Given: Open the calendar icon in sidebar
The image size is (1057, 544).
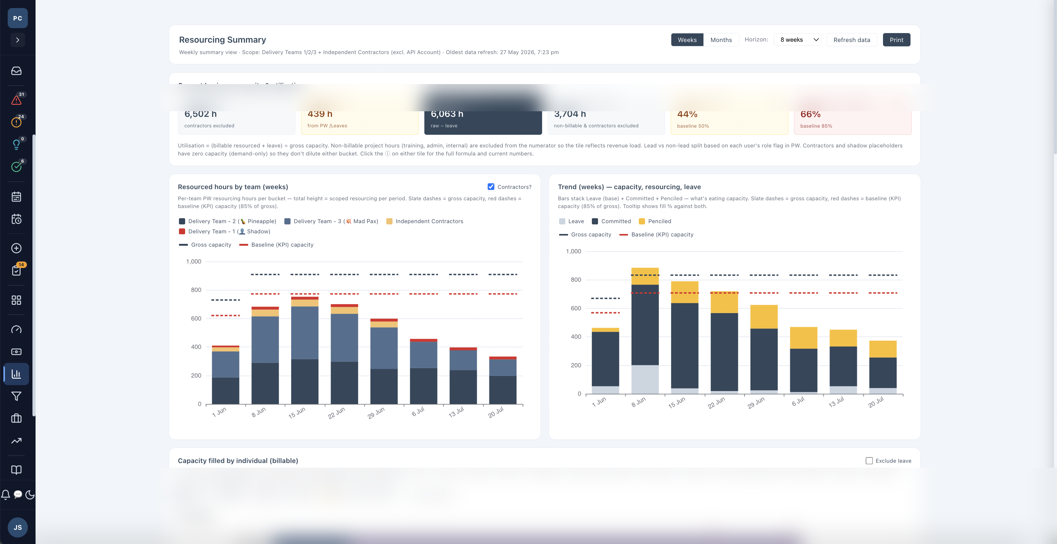Looking at the screenshot, I should coord(16,197).
